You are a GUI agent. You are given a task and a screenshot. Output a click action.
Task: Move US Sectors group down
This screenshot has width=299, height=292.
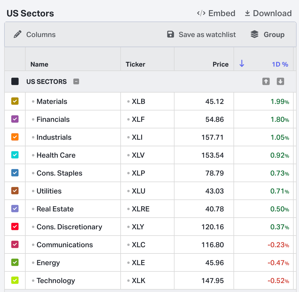[x=280, y=81]
